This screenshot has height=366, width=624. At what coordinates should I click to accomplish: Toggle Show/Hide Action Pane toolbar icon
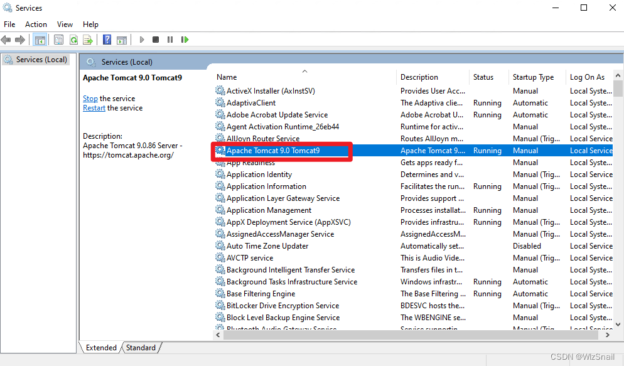[122, 40]
